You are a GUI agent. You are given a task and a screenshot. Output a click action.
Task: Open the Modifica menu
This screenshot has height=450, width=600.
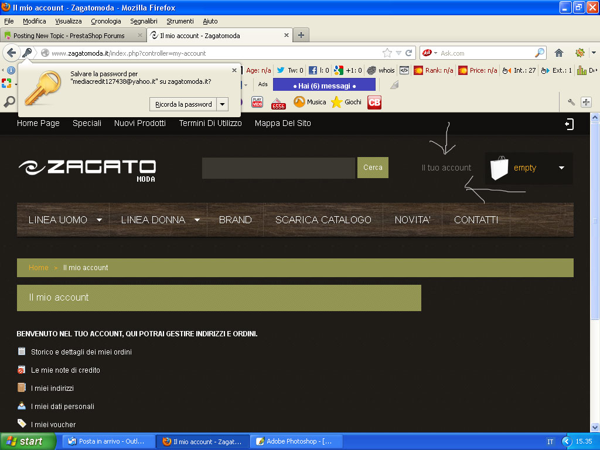click(35, 22)
